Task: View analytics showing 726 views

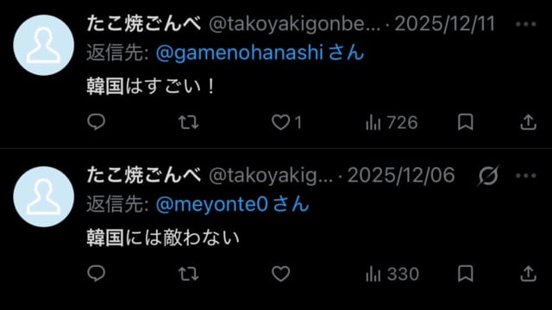Action: tap(392, 122)
